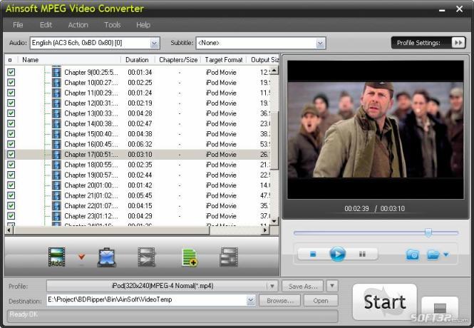Click the film clip trim icon
The width and height of the screenshot is (474, 328).
147,257
